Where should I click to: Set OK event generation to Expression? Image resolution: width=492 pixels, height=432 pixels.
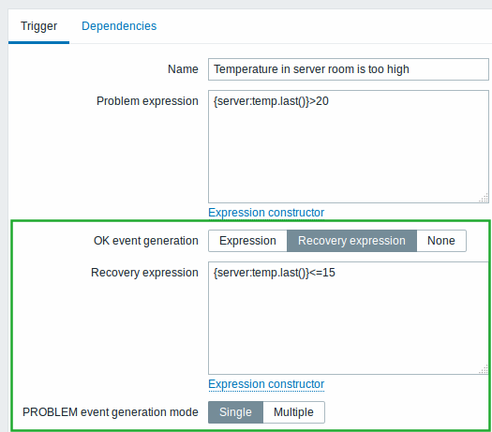pyautogui.click(x=247, y=241)
